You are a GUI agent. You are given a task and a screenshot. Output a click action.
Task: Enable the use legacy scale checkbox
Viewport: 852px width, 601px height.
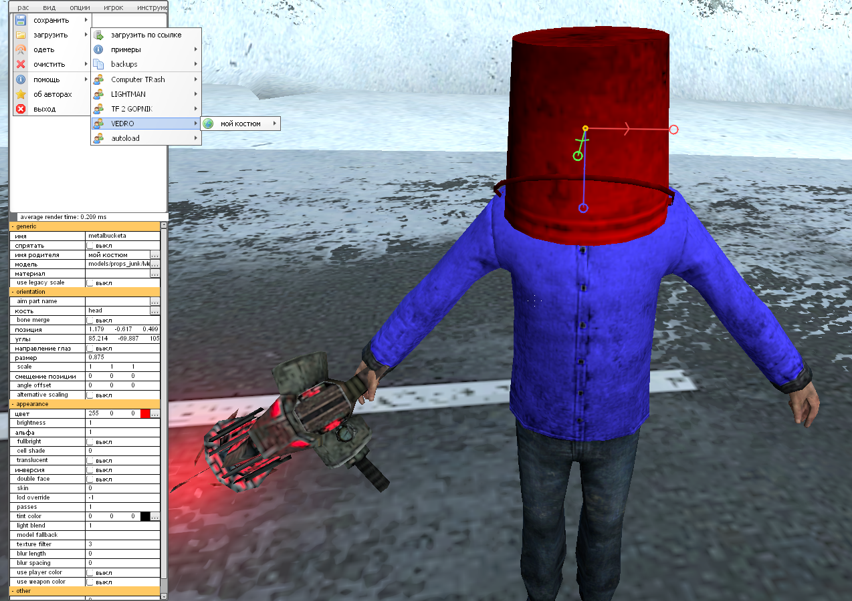point(90,283)
